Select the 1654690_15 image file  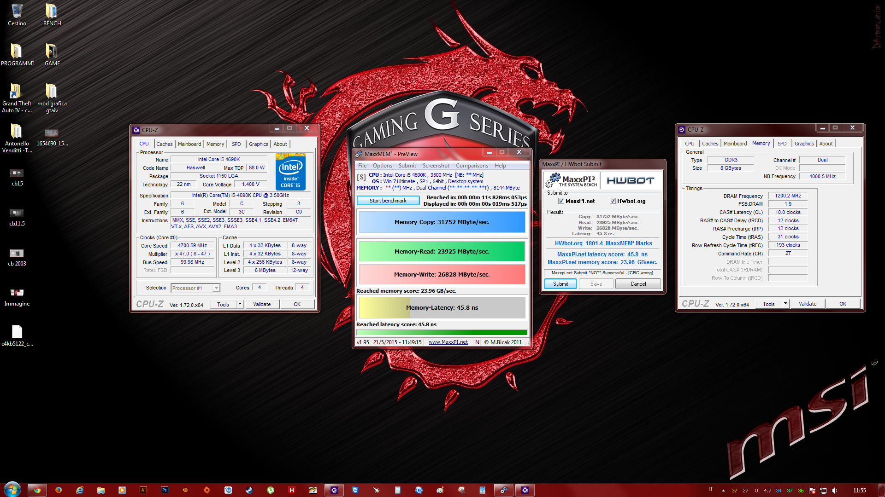(52, 137)
